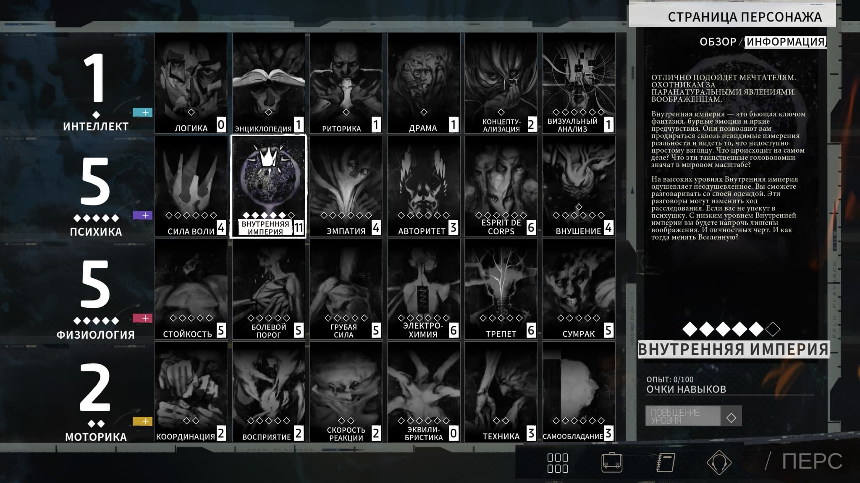Increase Интеллект with the cyan plus

[142, 112]
